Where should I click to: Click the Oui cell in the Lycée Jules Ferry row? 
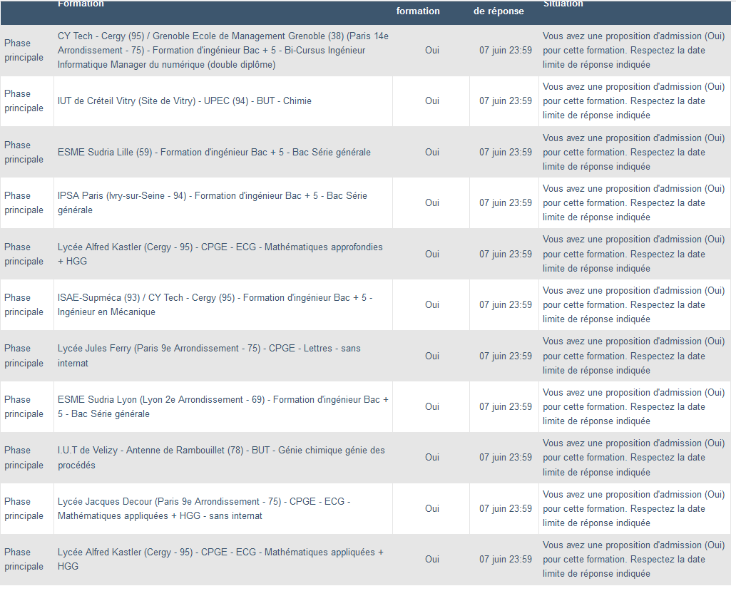pyautogui.click(x=432, y=356)
